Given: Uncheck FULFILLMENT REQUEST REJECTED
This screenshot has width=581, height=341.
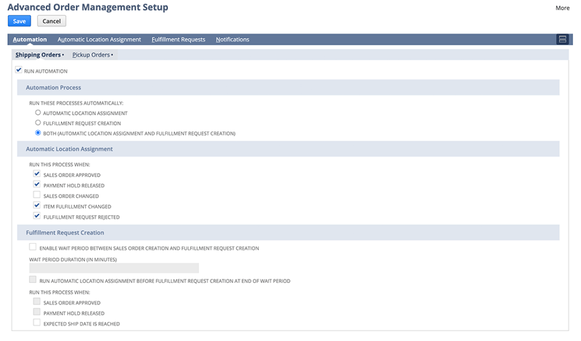Looking at the screenshot, I should pos(36,216).
